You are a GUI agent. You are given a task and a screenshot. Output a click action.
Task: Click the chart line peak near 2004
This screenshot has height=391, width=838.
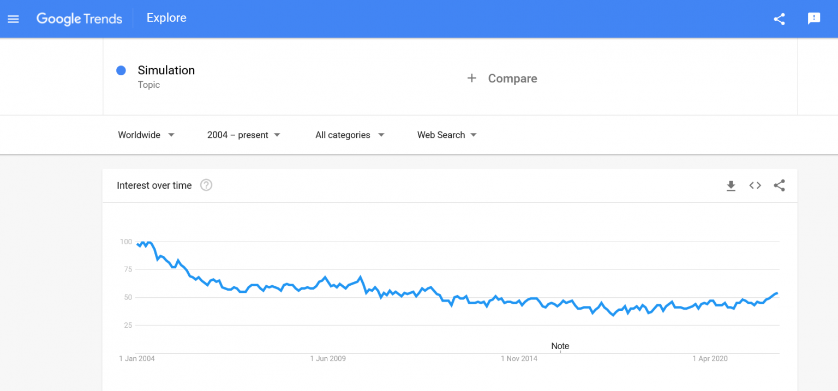pos(148,243)
